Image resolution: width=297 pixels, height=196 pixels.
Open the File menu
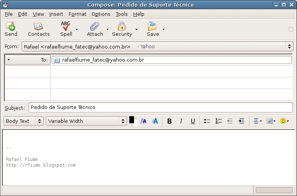pos(9,14)
